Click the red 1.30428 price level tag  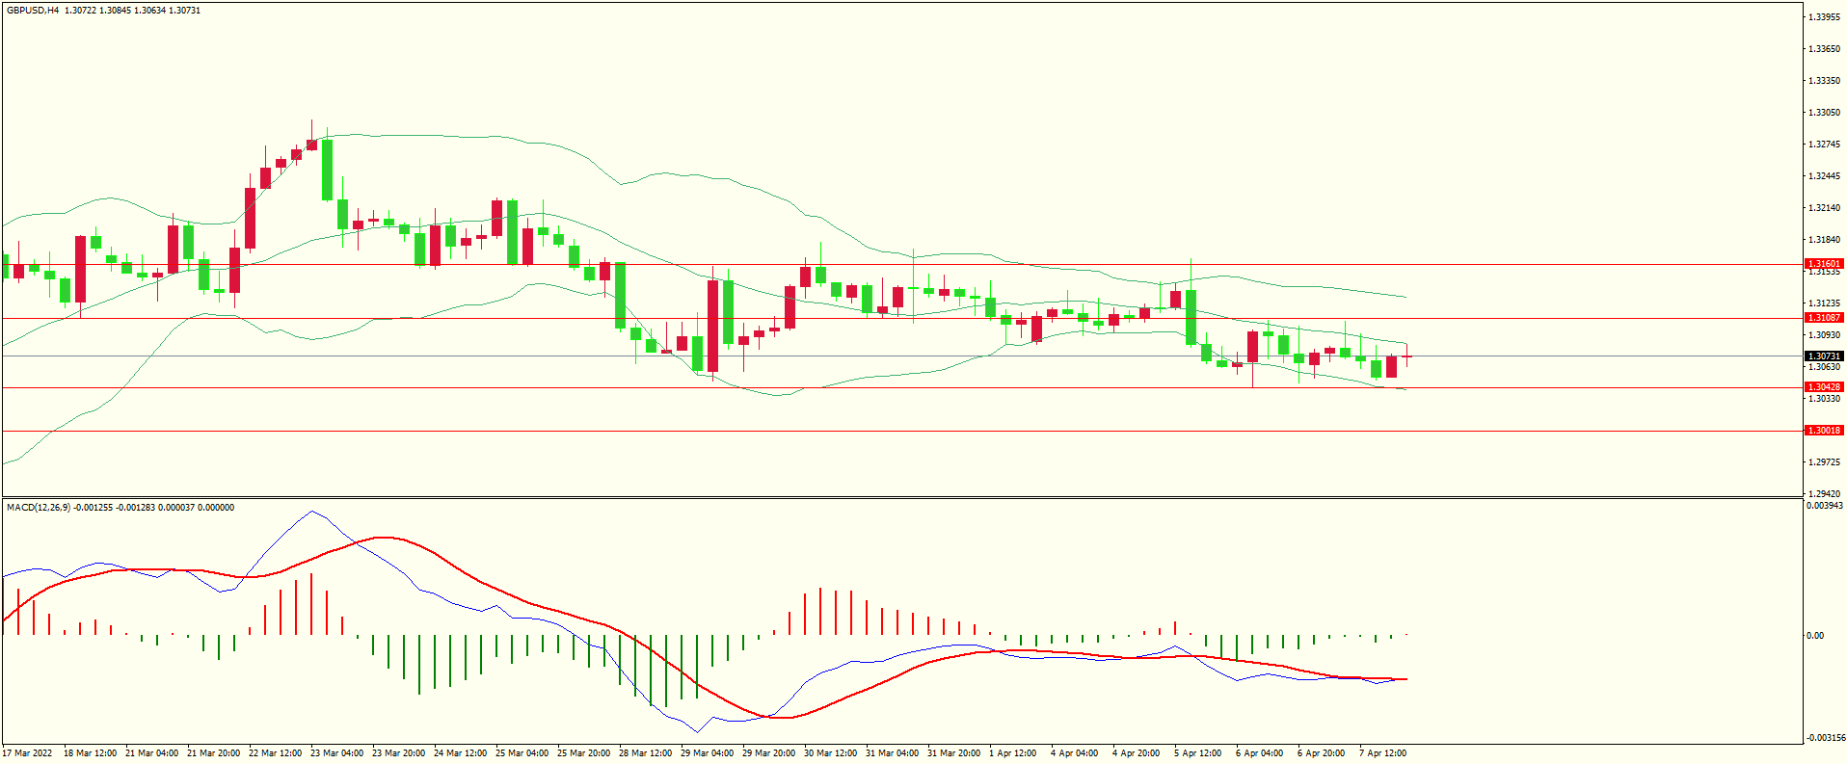(1823, 387)
